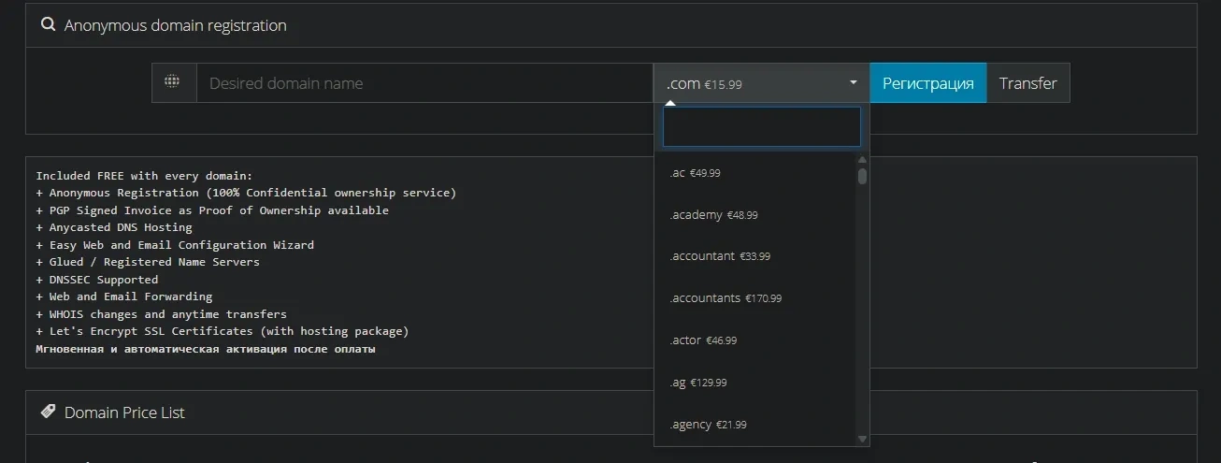This screenshot has height=463, width=1221.
Task: Click the globe icon before the domain field
Action: pos(172,82)
